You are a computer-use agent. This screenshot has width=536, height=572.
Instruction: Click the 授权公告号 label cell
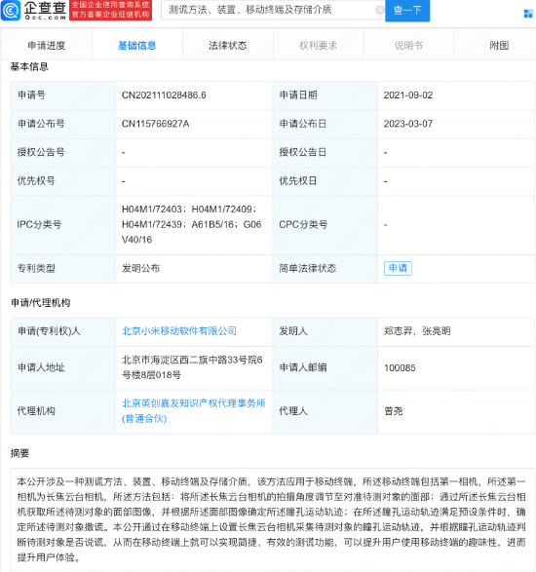63,152
